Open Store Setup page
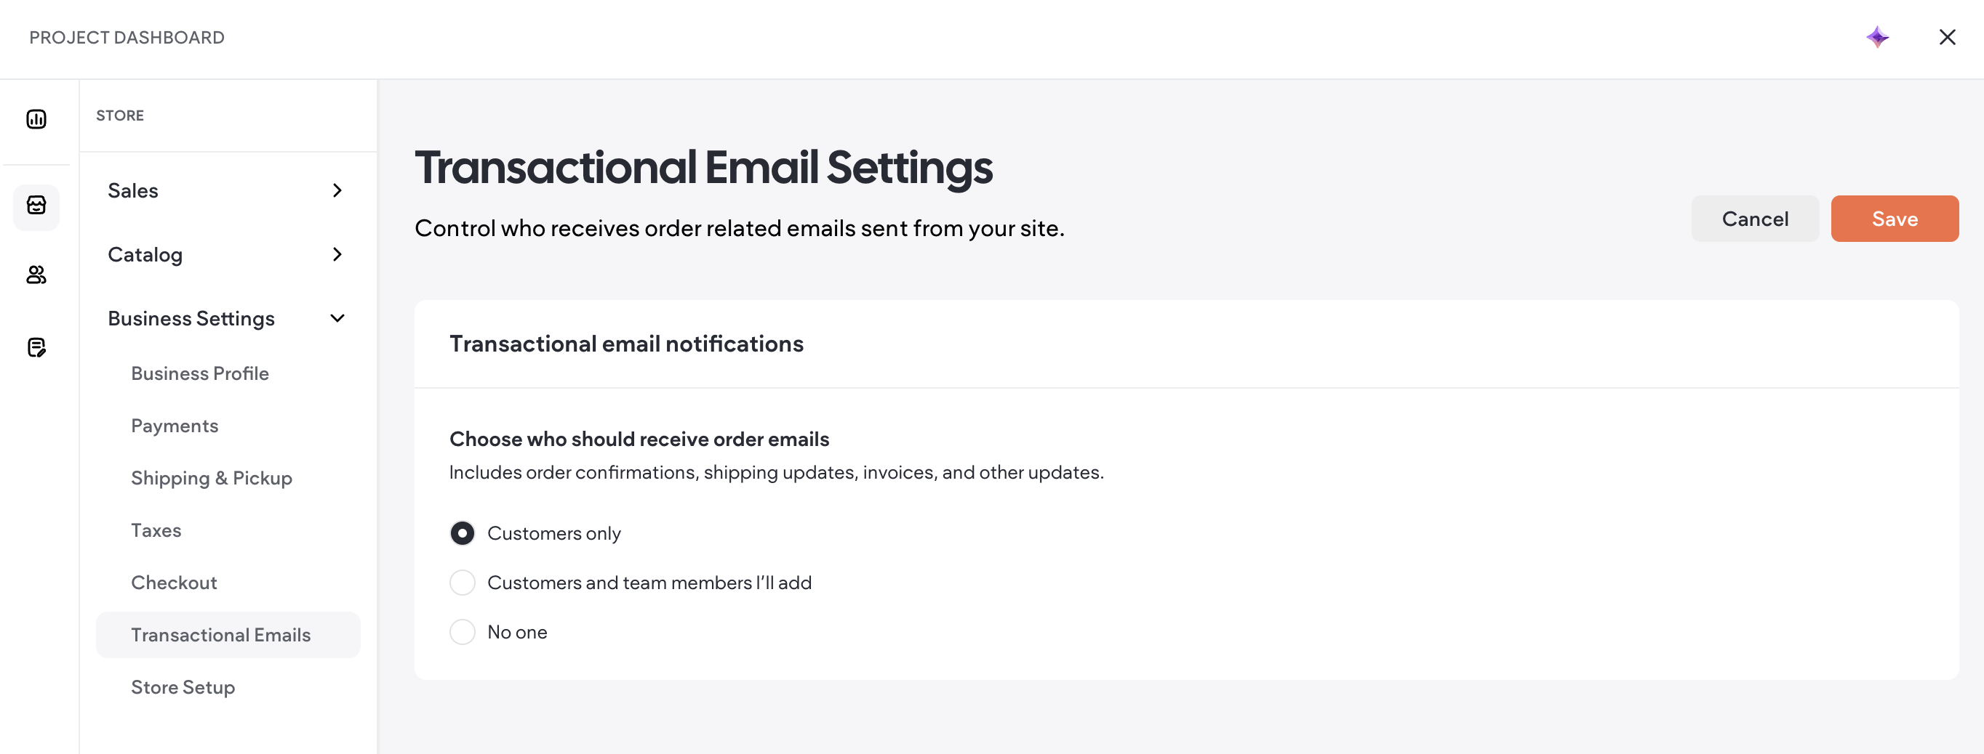1984x754 pixels. coord(183,687)
